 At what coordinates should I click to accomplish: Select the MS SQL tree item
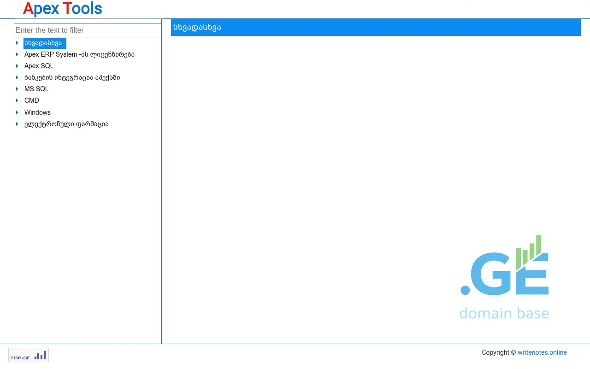36,89
